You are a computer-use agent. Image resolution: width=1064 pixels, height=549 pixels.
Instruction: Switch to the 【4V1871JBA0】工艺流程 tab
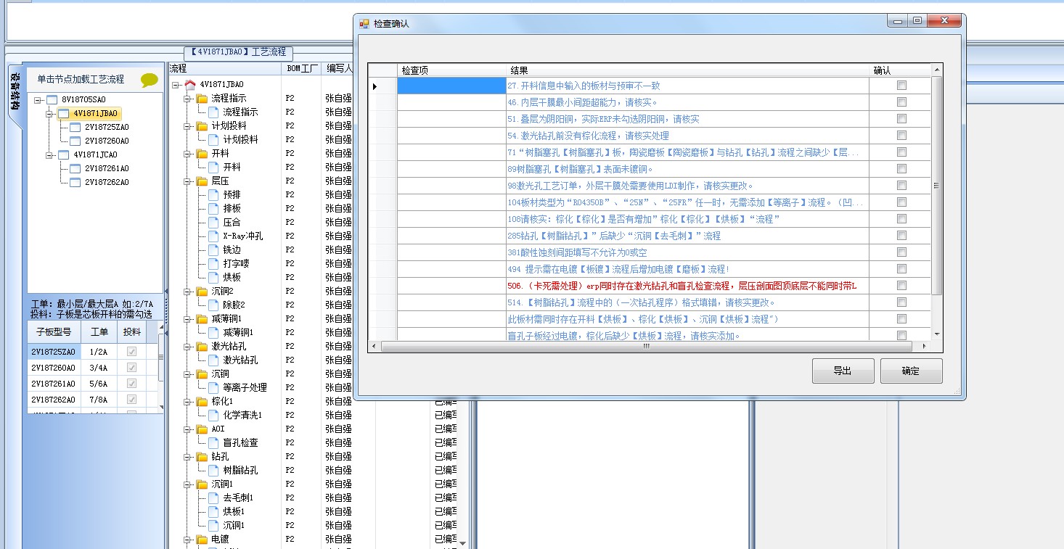click(238, 52)
